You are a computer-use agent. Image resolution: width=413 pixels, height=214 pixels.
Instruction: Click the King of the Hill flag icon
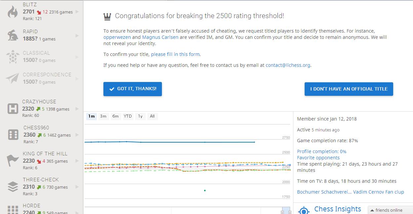(13, 160)
